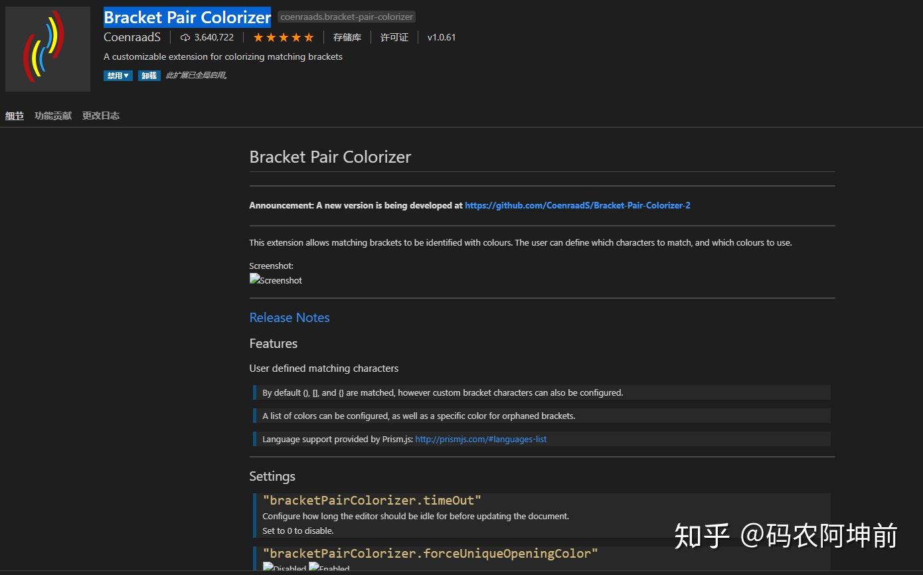This screenshot has height=575, width=923.
Task: Open the 禁用 disable options dropdown
Action: coord(118,75)
